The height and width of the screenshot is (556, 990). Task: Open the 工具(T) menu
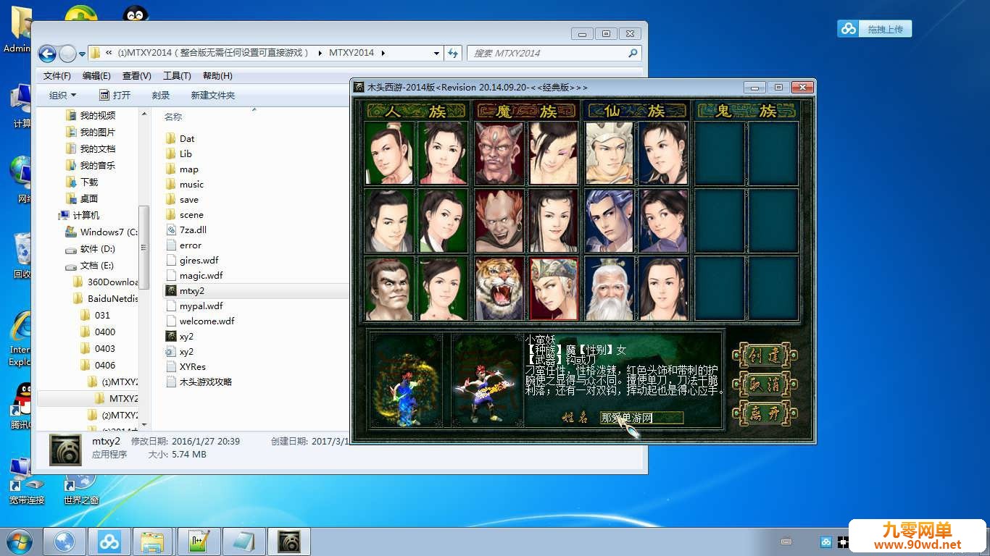tap(177, 75)
